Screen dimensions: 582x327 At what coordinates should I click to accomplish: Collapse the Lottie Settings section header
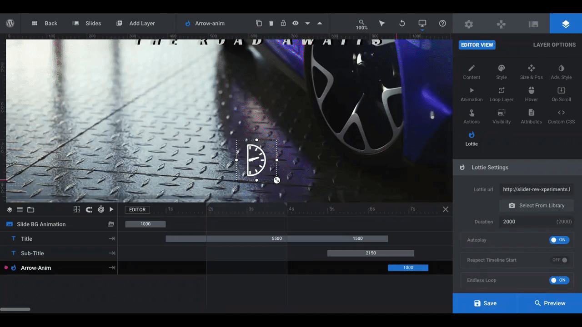coord(517,167)
